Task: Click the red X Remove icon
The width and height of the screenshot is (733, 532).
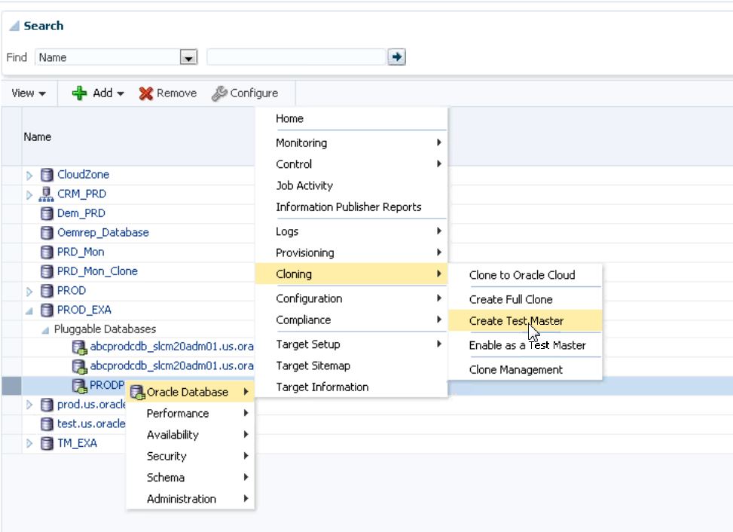Action: 146,93
